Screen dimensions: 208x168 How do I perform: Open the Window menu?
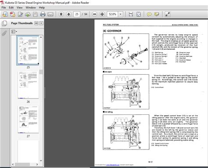31,7
